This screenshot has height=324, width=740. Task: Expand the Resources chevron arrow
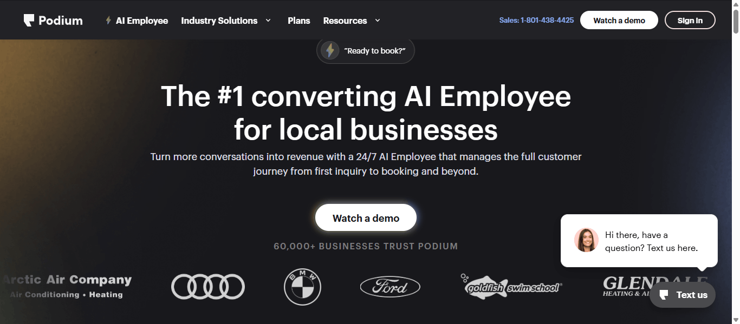[x=377, y=21]
